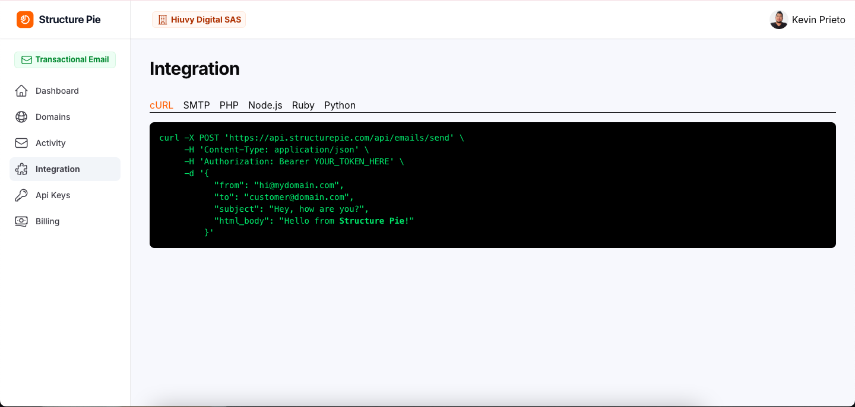Image resolution: width=855 pixels, height=407 pixels.
Task: Click the Integration puzzle piece icon
Action: pos(21,169)
